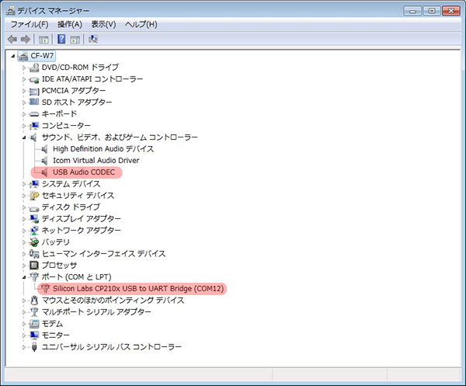
Task: Select the マウスとそのほかのポインティング デバイス label
Action: tap(113, 301)
